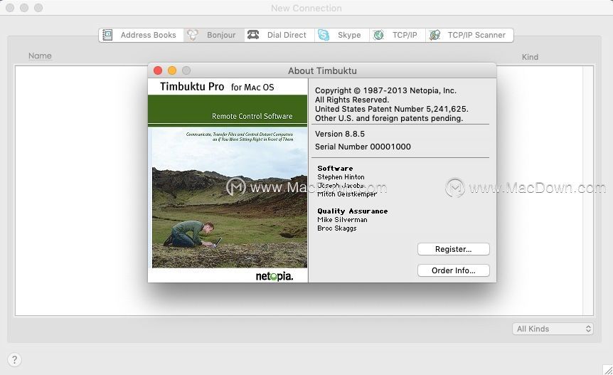Click the Timbuktu Pro landscape photo
Image resolution: width=613 pixels, height=375 pixels.
[x=230, y=198]
